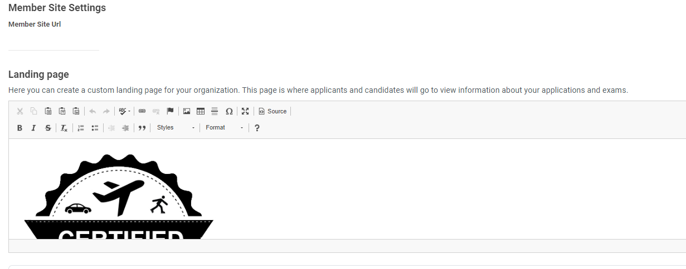The height and width of the screenshot is (269, 686).
Task: Insert a special character with the Omega icon
Action: point(229,111)
